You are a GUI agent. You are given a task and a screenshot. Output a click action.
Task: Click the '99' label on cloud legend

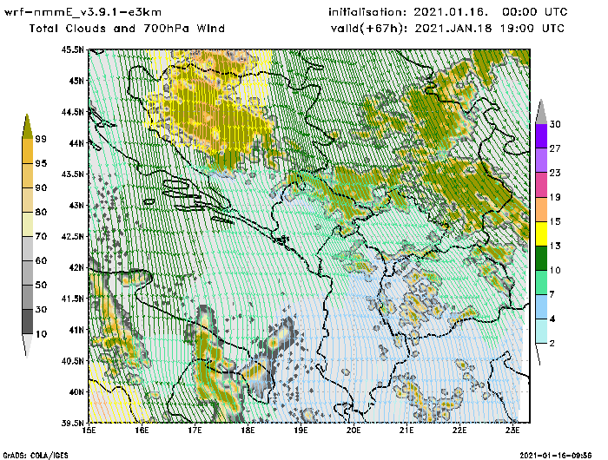click(x=41, y=139)
